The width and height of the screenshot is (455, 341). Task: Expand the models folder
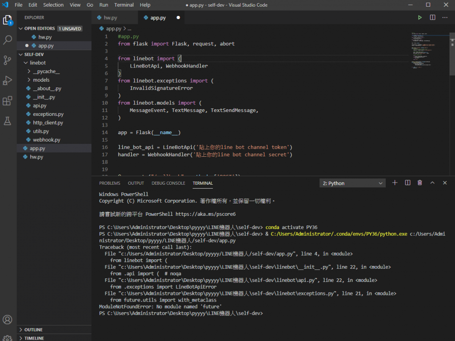point(41,80)
